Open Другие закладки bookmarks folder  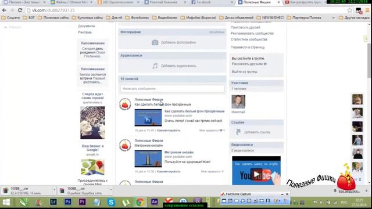[354, 18]
